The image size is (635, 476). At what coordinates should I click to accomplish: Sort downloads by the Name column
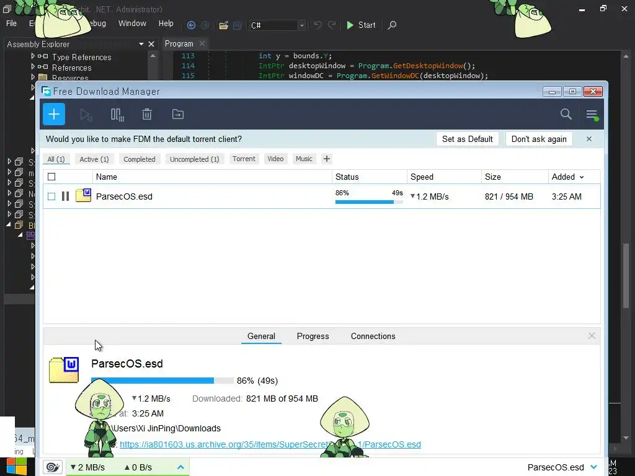point(107,177)
